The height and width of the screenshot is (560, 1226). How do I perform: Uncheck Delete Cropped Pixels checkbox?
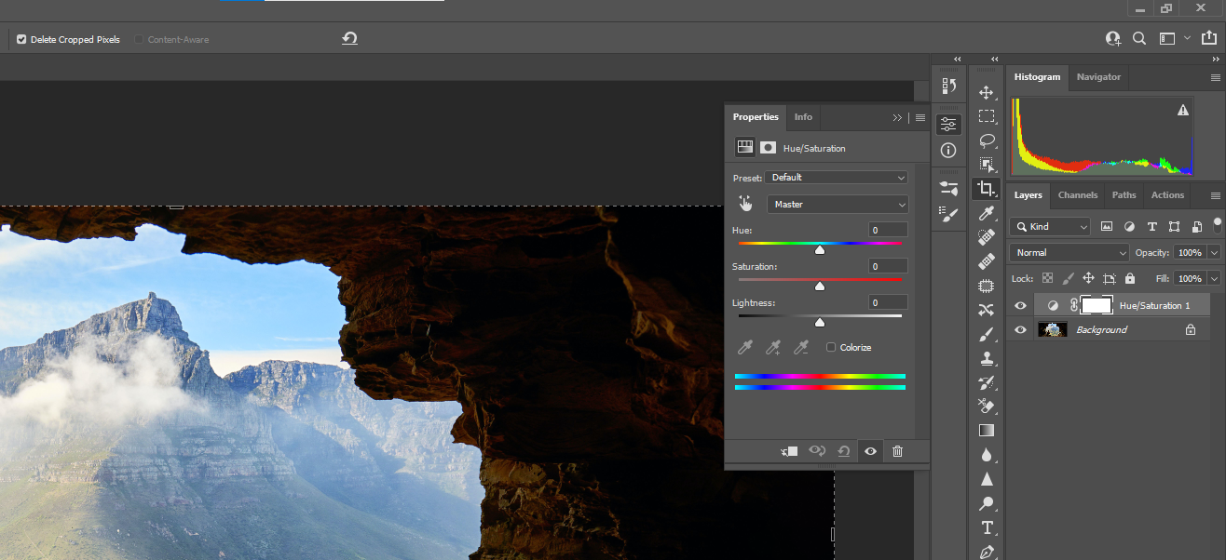click(x=21, y=40)
